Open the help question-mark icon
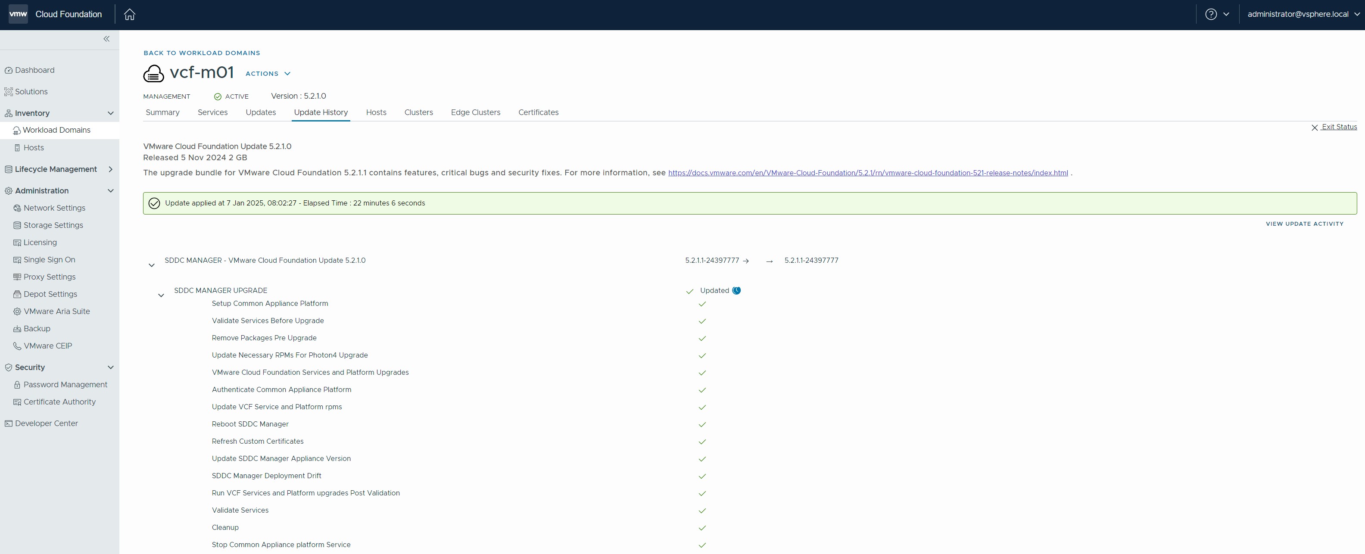The image size is (1365, 554). (x=1211, y=14)
